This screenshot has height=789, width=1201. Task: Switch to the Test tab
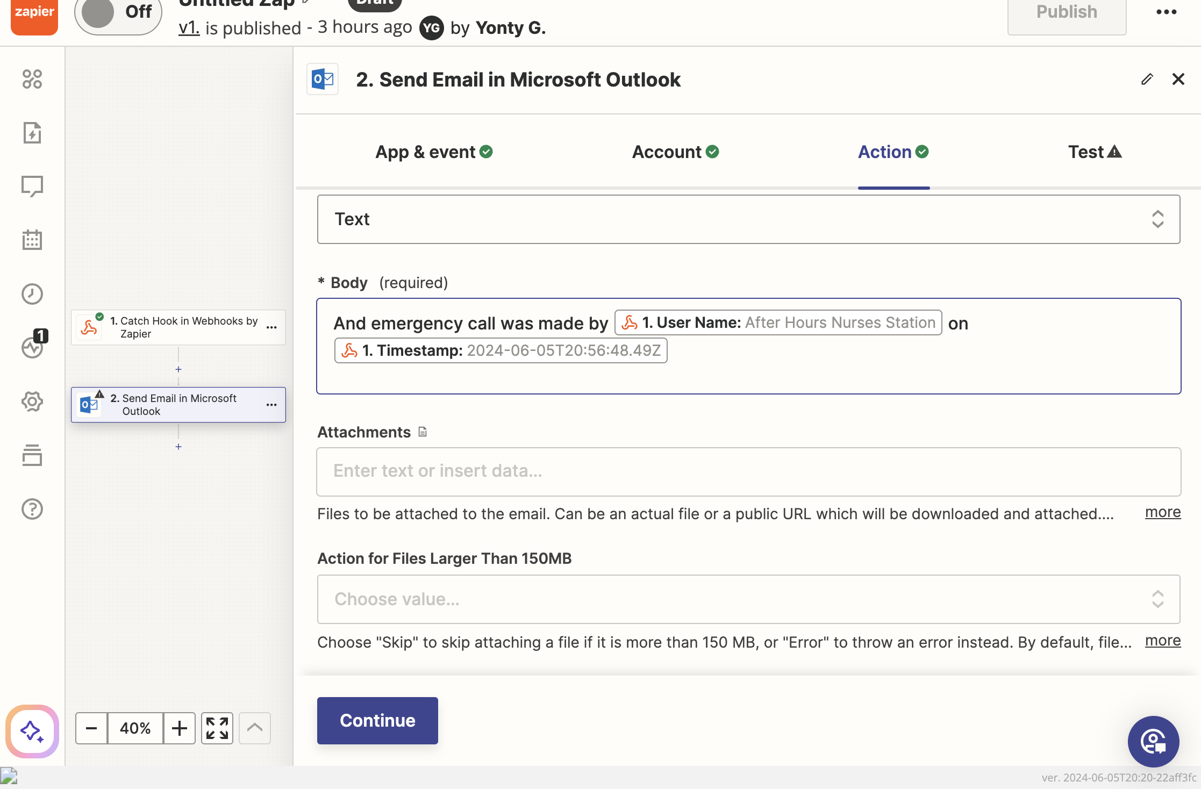tap(1095, 152)
